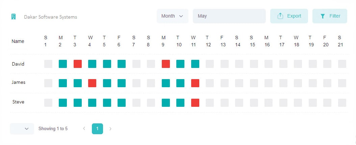
Task: Click David's teal square on day 2
Action: [x=63, y=64]
